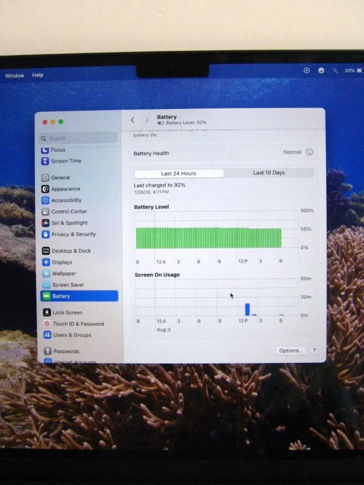This screenshot has height=485, width=364.
Task: Select Lock Screen label in sidebar
Action: click(x=68, y=313)
